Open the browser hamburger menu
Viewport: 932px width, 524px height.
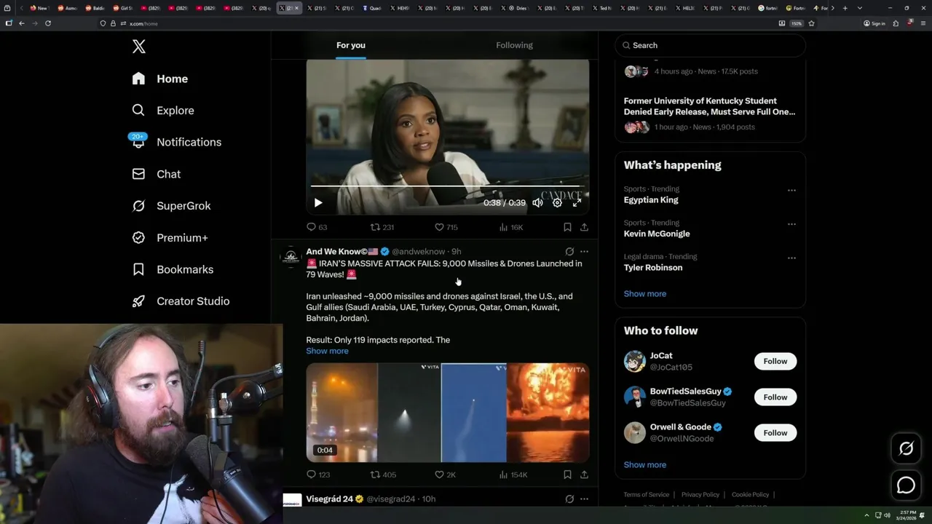(923, 23)
